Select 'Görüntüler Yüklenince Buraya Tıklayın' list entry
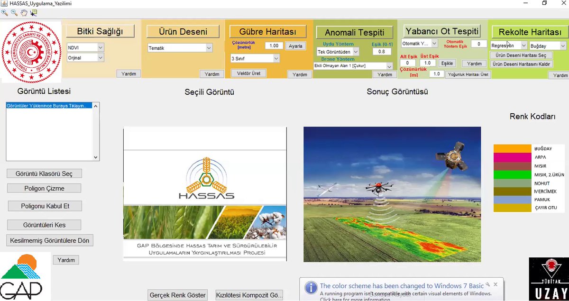Viewport: 569px width, 301px height. 48,106
